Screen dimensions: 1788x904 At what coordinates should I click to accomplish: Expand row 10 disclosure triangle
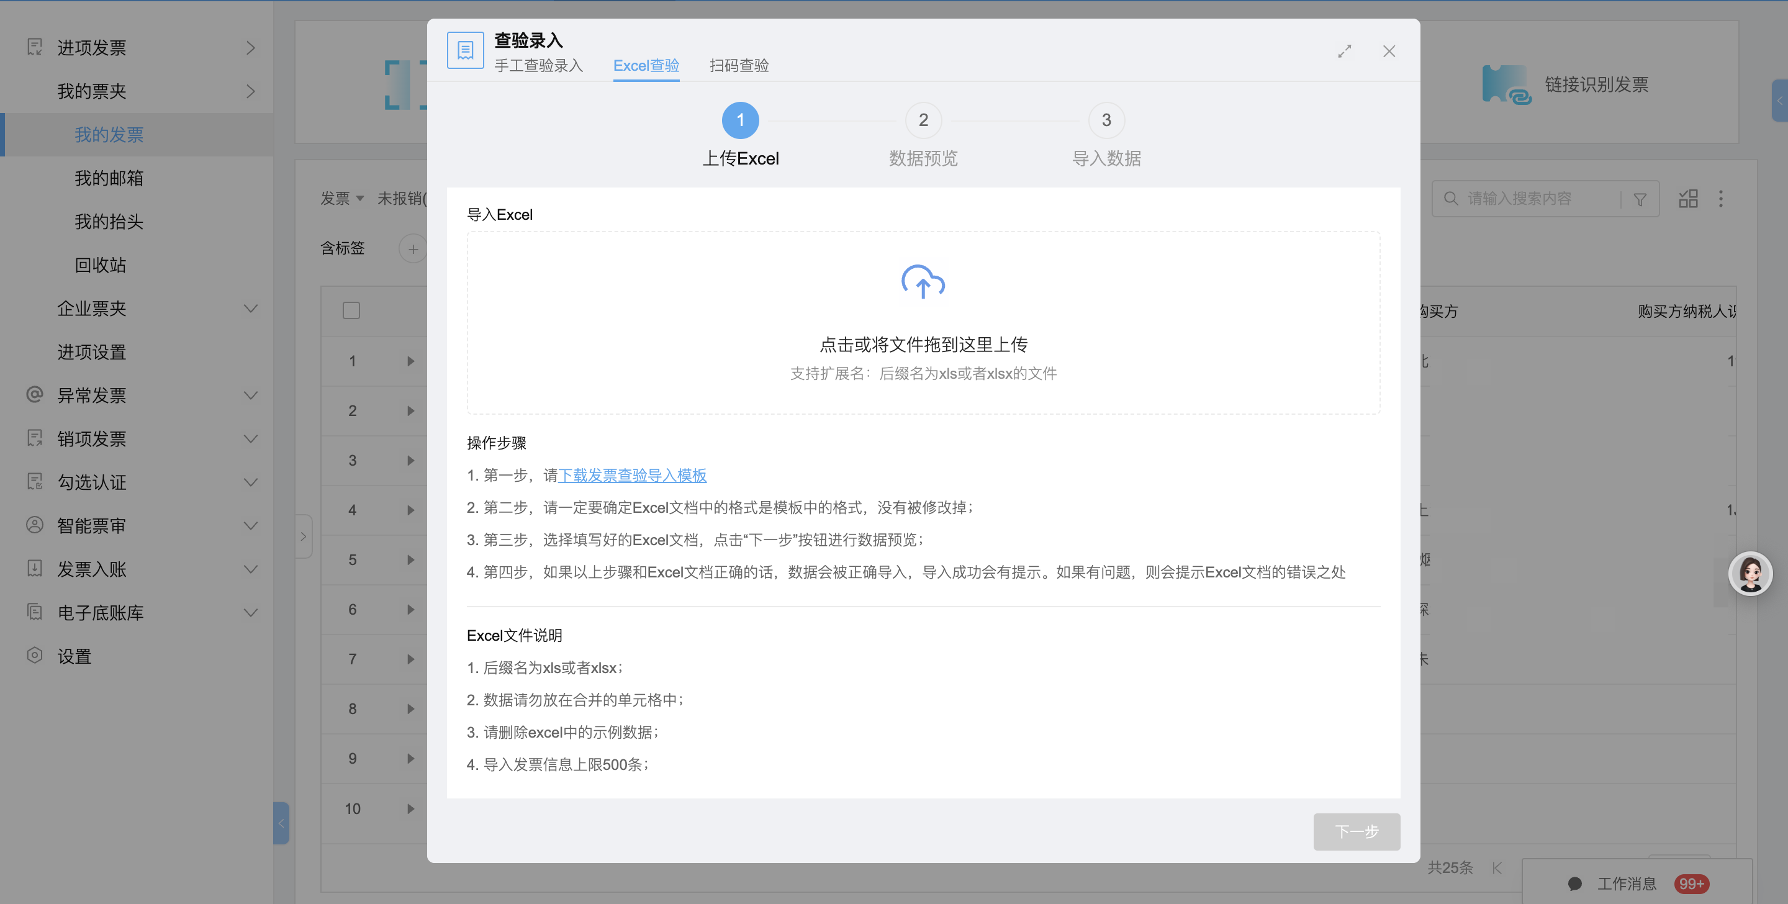pyautogui.click(x=411, y=808)
